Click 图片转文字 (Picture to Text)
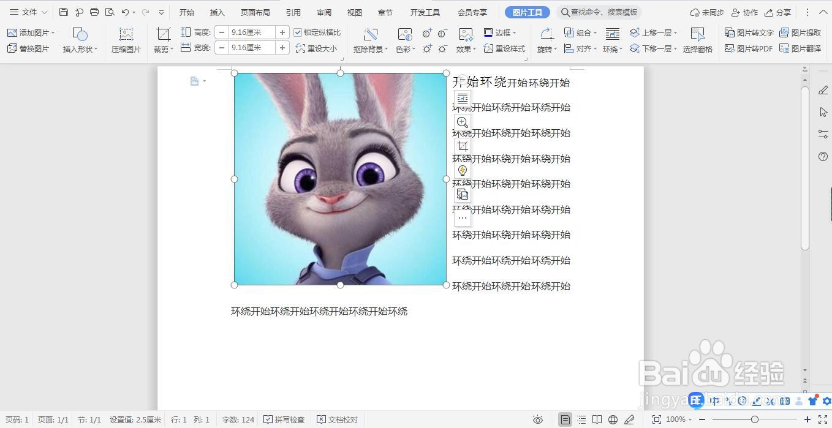832x428 pixels. tap(749, 32)
